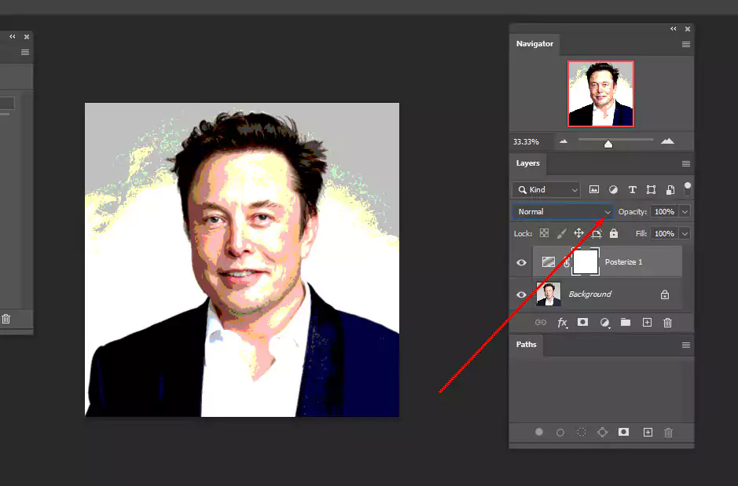Screen dimensions: 738x486
Task: Create a new layer
Action: click(647, 323)
